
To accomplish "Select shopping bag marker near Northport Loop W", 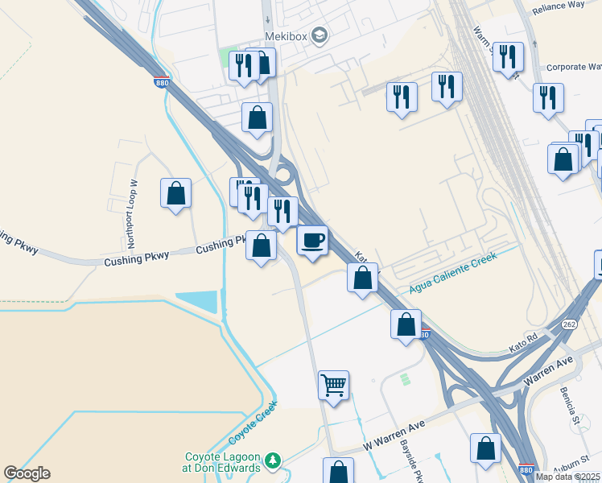I will click(175, 196).
